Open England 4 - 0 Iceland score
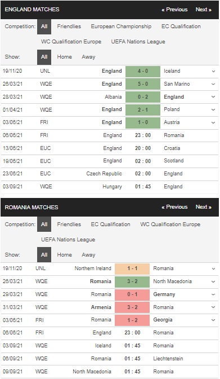 click(x=143, y=71)
